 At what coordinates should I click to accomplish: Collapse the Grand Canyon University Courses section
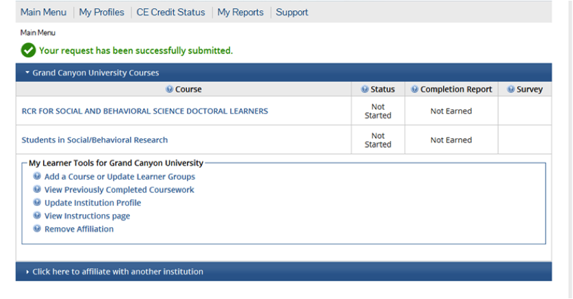(92, 73)
